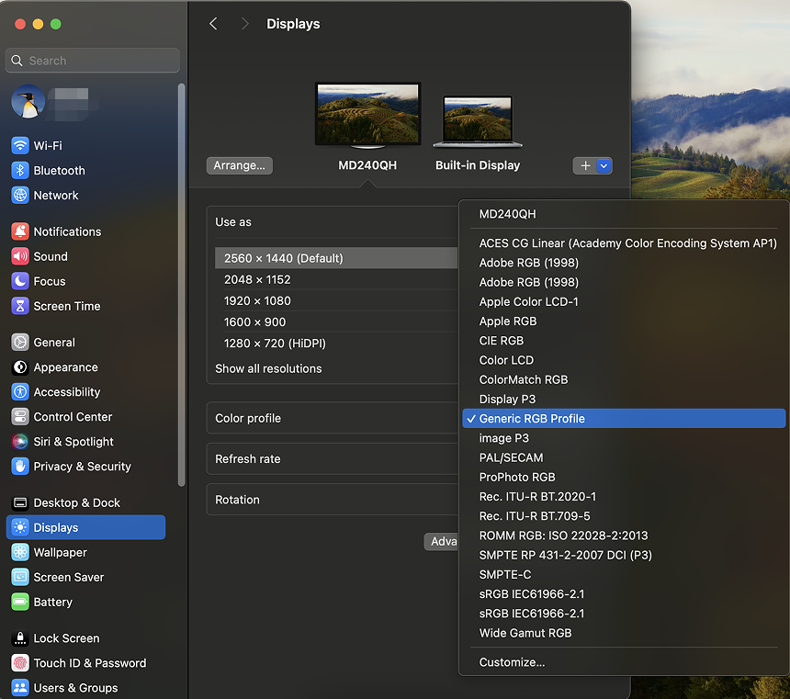
Task: Select Rec. ITU-R BT.709-5 profile
Action: (624, 516)
